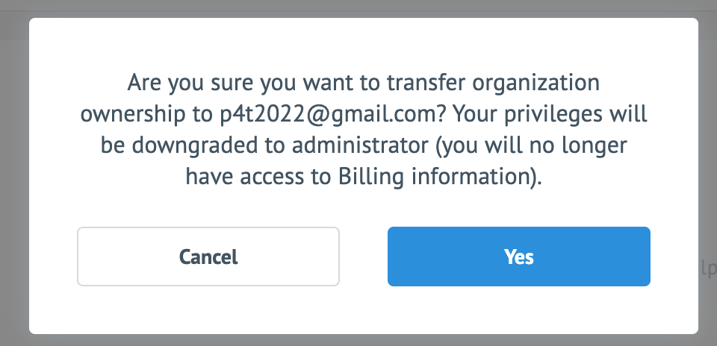Click the word "privileges" in the dialog
Viewport: 717px width, 346px height.
point(553,115)
